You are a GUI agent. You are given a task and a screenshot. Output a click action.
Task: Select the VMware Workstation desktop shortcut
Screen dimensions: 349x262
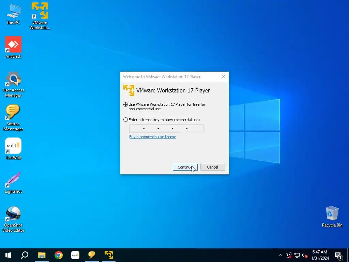point(40,16)
